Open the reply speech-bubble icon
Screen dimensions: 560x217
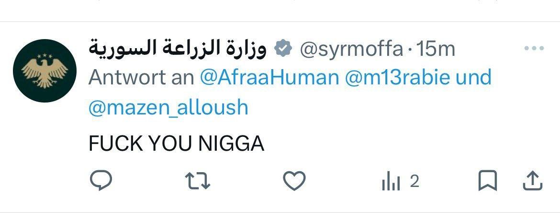[x=101, y=180]
